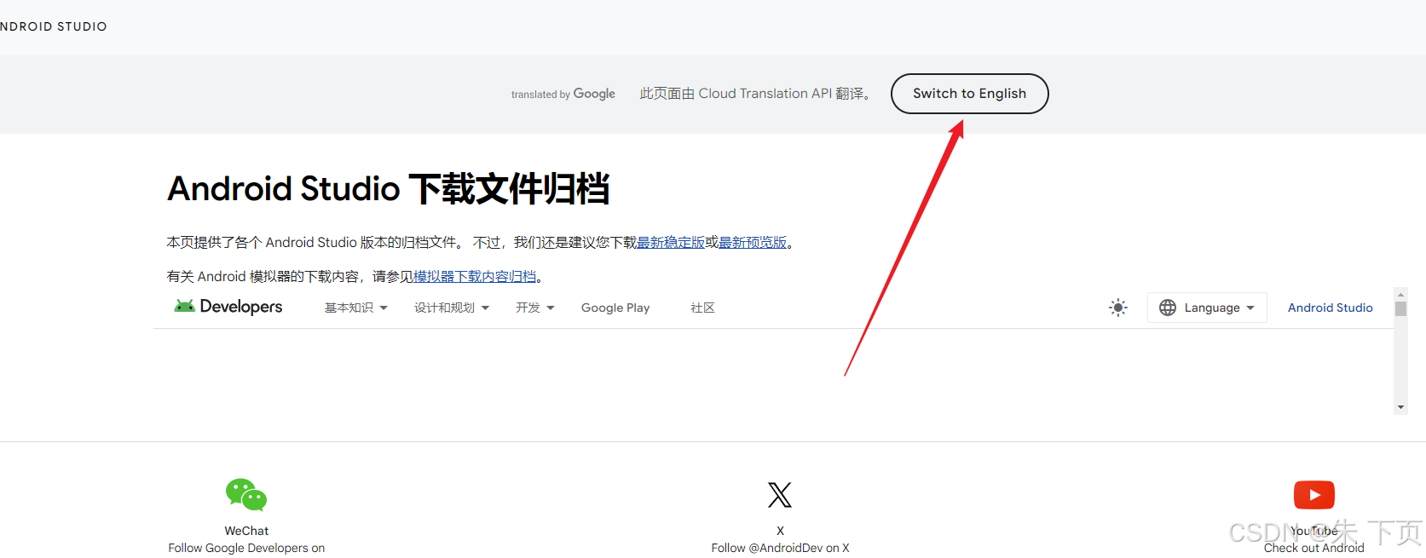Viewport: 1426px width, 558px height.
Task: Click the Switch to English button
Action: pos(969,94)
